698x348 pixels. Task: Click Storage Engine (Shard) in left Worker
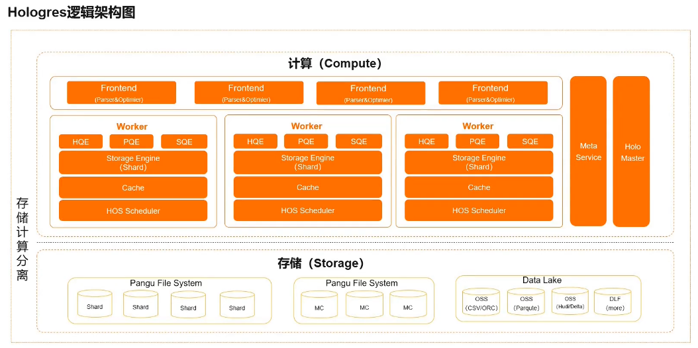coord(133,163)
